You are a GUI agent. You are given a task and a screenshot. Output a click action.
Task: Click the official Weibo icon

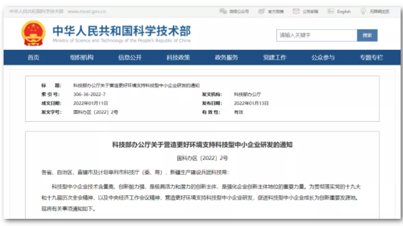pos(261,11)
